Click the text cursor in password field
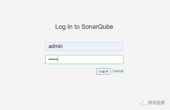The width and height of the screenshot is (170, 110). (58, 60)
